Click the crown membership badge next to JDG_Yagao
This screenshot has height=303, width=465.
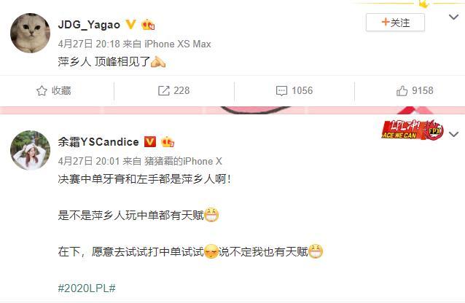tap(148, 24)
